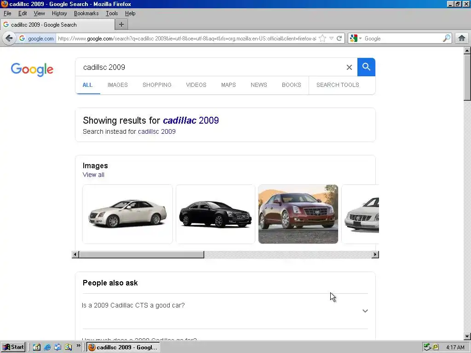Click images carousel left scroll arrow

[75, 255]
